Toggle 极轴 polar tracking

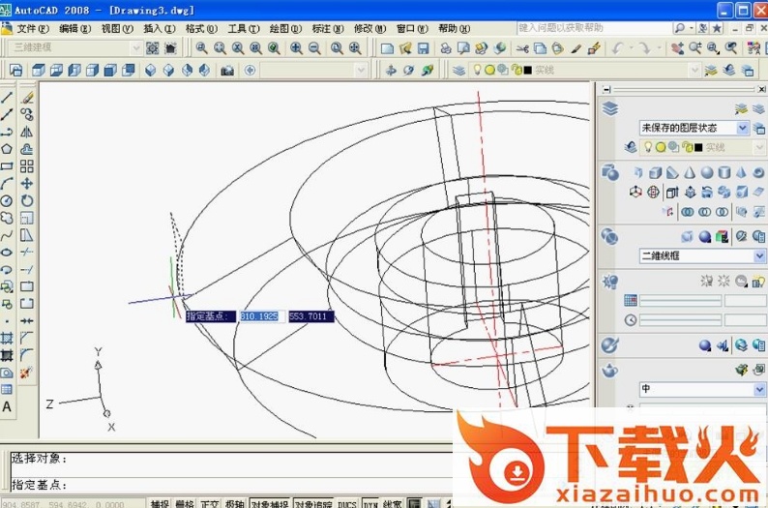tap(235, 503)
